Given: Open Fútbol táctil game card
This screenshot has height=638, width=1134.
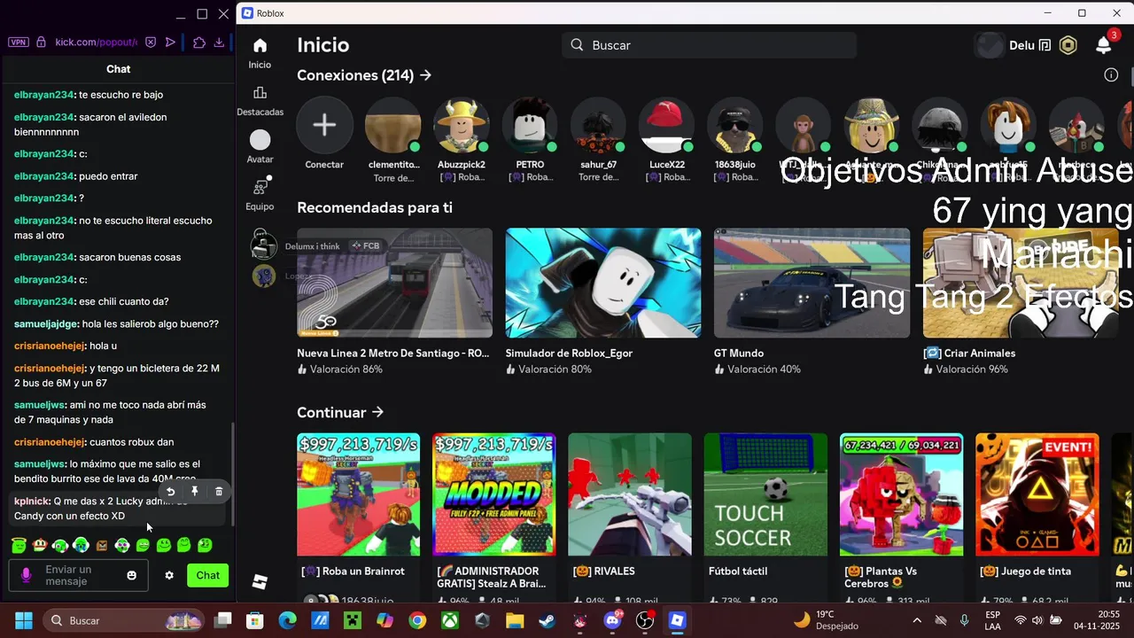Looking at the screenshot, I should (x=765, y=494).
